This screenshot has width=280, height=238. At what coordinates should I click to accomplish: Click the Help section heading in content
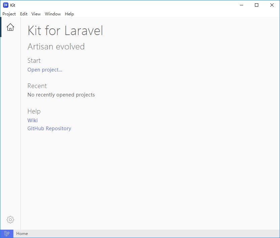(x=34, y=111)
